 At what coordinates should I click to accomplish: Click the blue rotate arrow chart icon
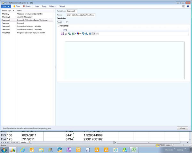(83, 34)
